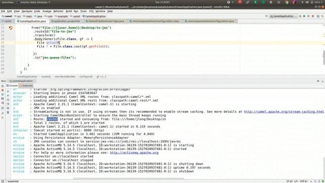Click the red circular tray icon in top bar

(240, 2)
